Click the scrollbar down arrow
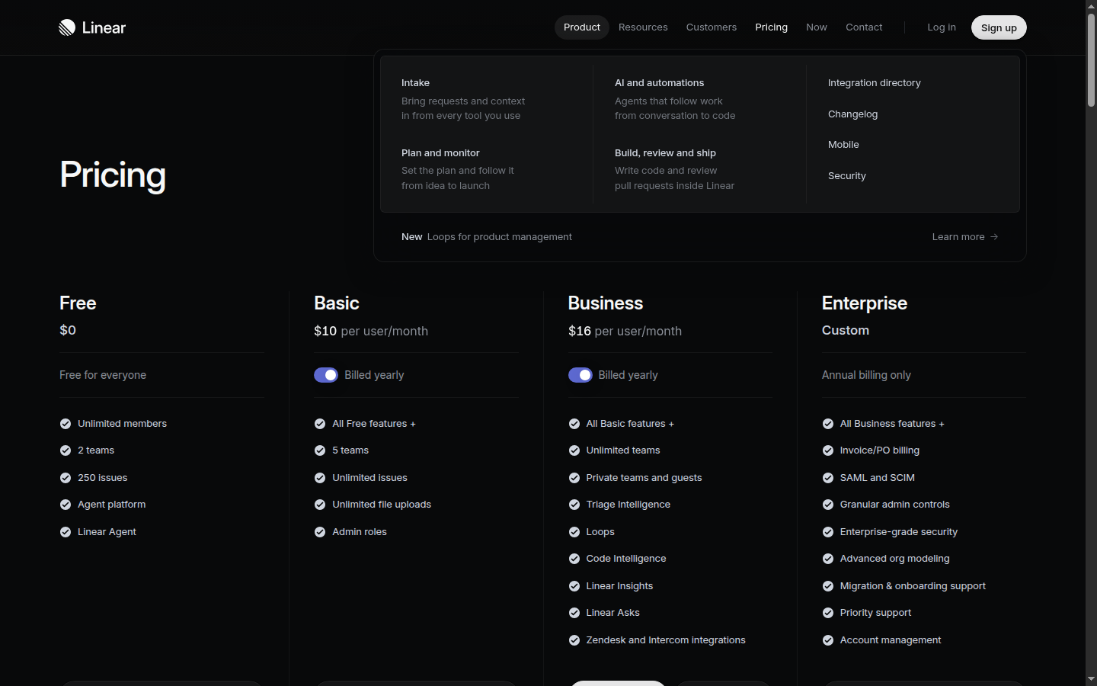Image resolution: width=1097 pixels, height=686 pixels. point(1091,679)
